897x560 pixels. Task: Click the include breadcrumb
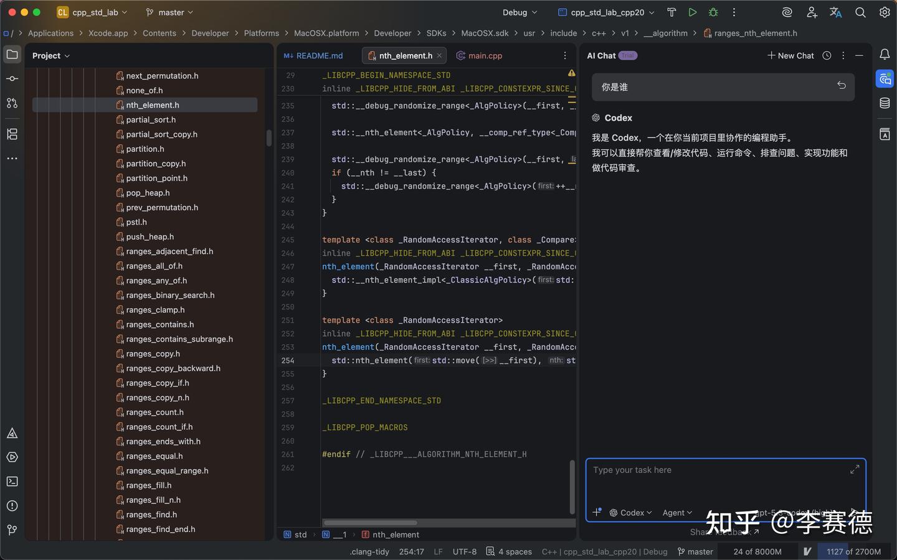563,33
